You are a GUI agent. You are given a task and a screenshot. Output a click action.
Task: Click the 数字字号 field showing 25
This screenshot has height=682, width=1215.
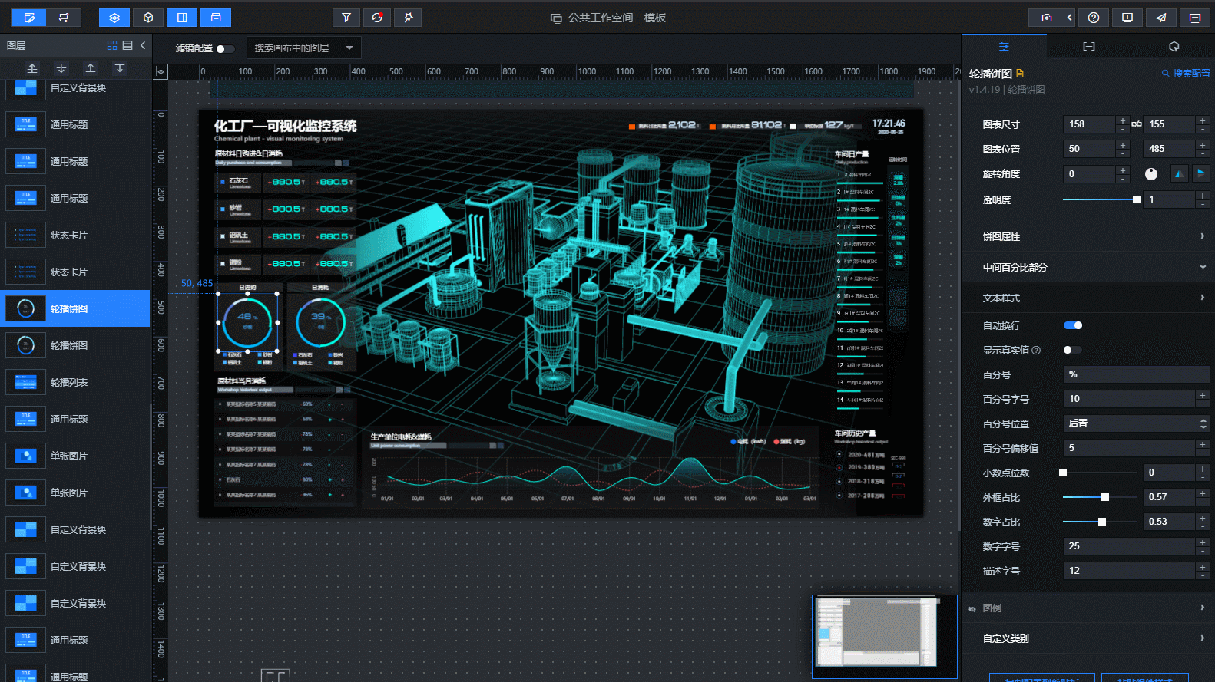pos(1129,546)
